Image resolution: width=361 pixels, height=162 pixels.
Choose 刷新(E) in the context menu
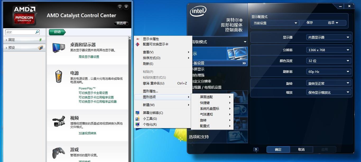tap(163, 64)
